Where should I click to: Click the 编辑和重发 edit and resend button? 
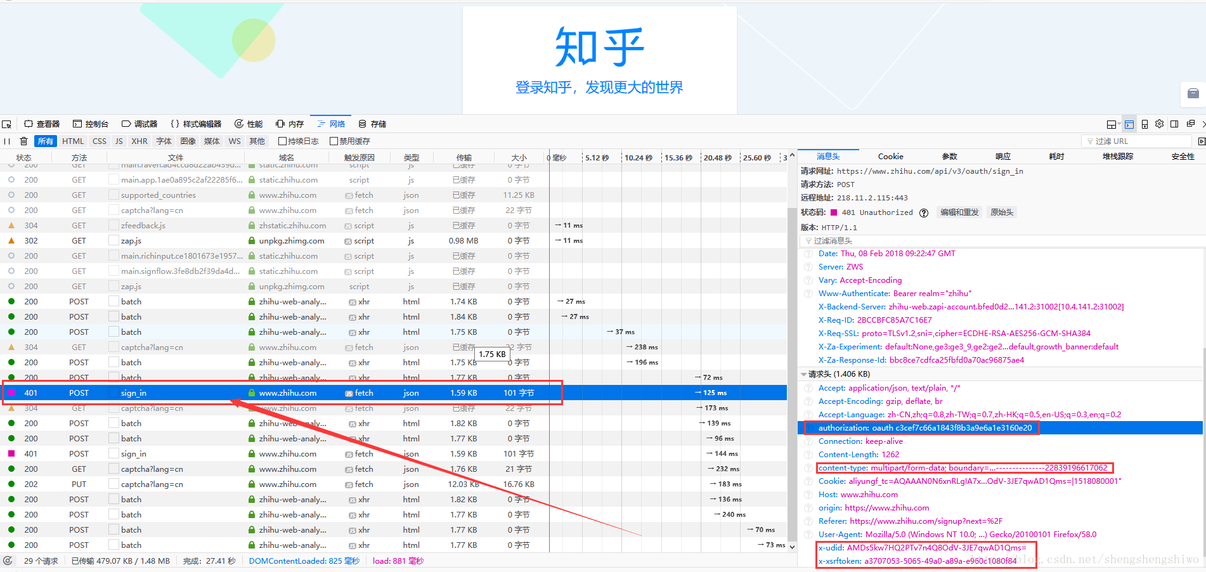pos(959,212)
